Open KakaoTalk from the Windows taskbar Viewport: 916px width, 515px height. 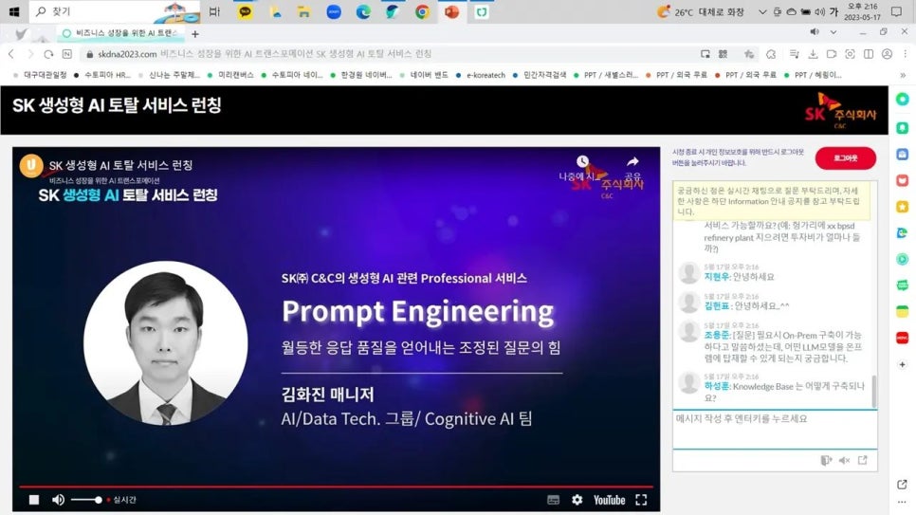[245, 11]
